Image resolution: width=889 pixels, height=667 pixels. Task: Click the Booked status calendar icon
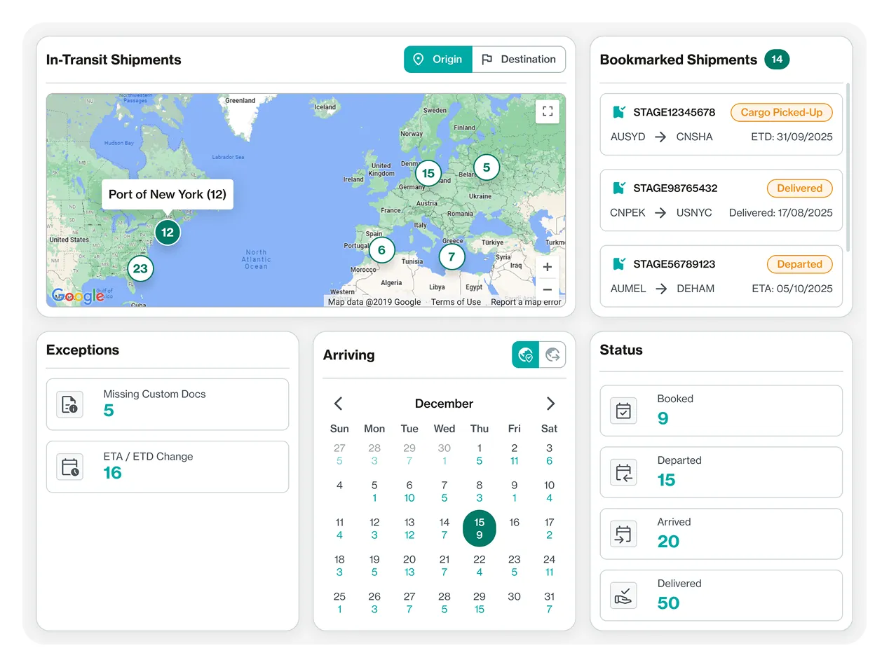(x=623, y=411)
